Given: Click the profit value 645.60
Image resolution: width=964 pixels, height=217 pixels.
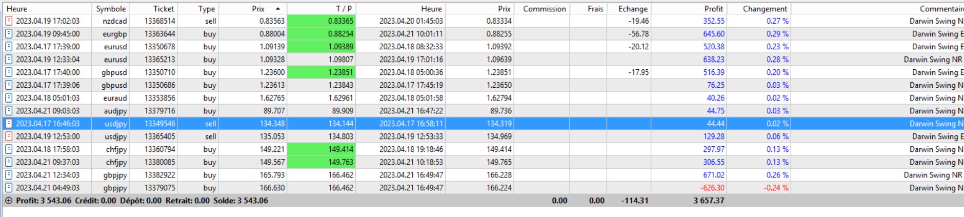Looking at the screenshot, I should [x=714, y=34].
